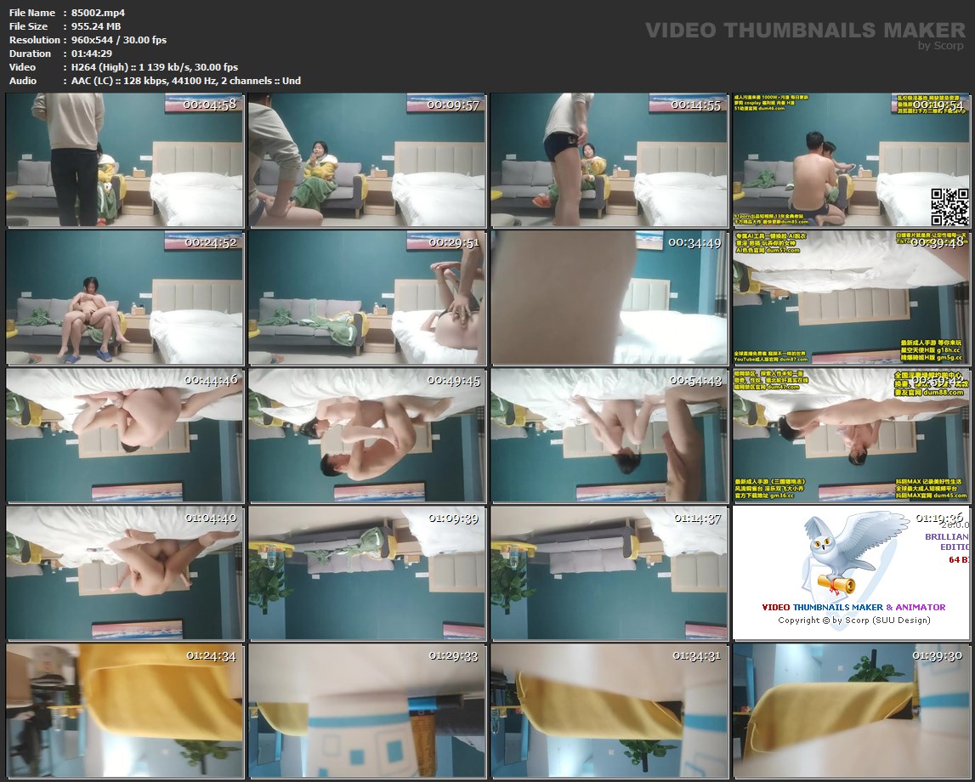Click the duration value 01:44:29

(x=92, y=54)
